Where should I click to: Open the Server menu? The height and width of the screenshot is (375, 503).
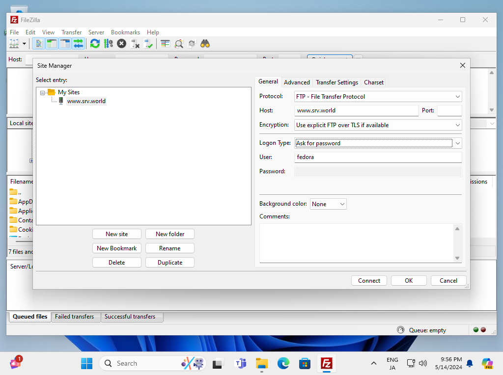(x=96, y=32)
